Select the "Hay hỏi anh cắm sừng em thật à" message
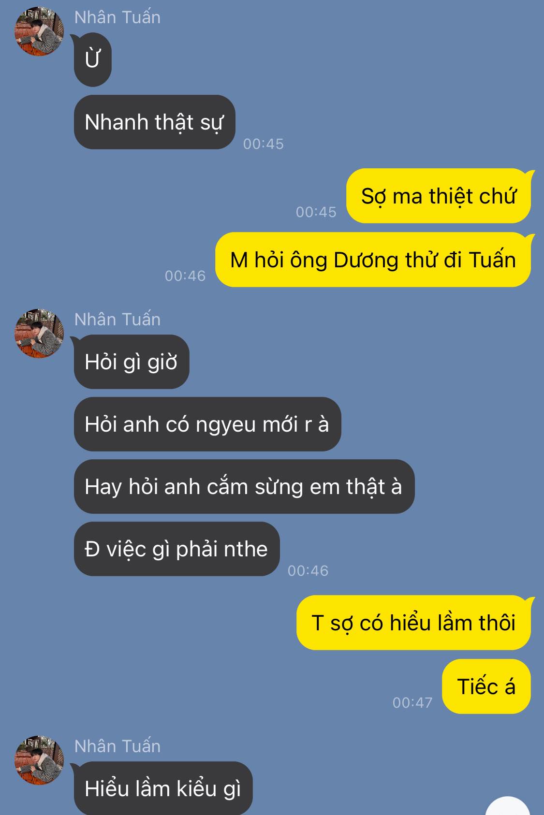Viewport: 544px width, 815px height. coord(244,487)
